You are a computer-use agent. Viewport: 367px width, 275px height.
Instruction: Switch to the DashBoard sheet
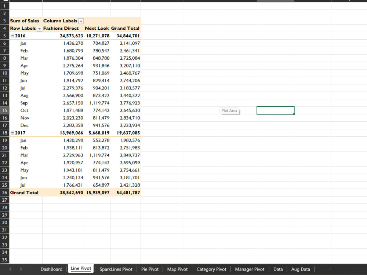coord(51,269)
